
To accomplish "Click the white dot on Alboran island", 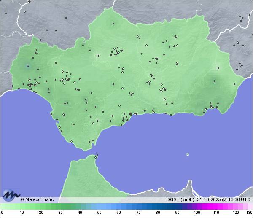I will [x=188, y=154].
